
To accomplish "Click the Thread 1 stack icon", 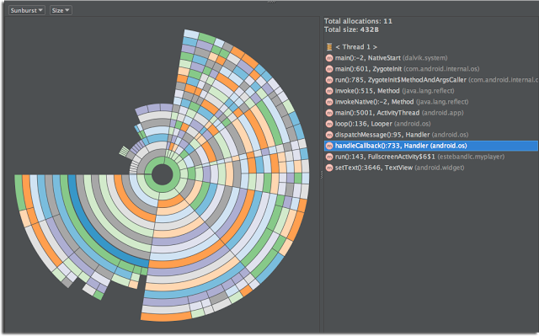I will [329, 46].
